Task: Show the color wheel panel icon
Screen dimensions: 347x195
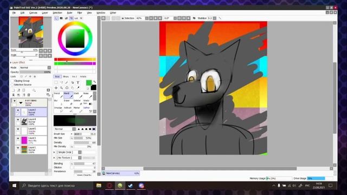Action: (x=56, y=18)
